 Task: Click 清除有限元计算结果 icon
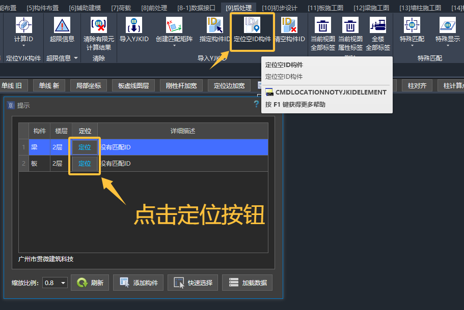click(98, 25)
